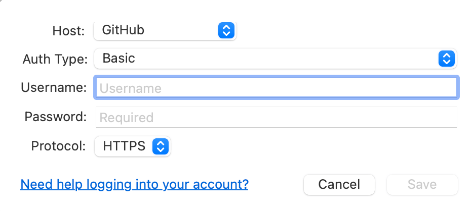Click the "Protocol:" label

tap(59, 146)
